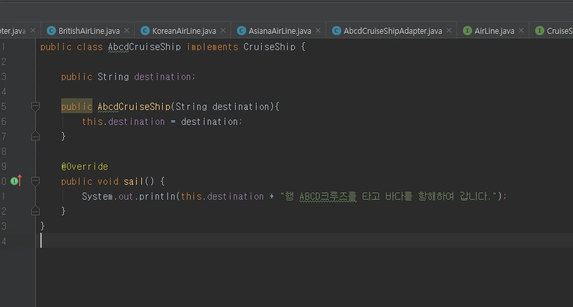Screen dimensions: 573x307
Task: Click 'out' in the System.out call
Action: tap(126, 196)
